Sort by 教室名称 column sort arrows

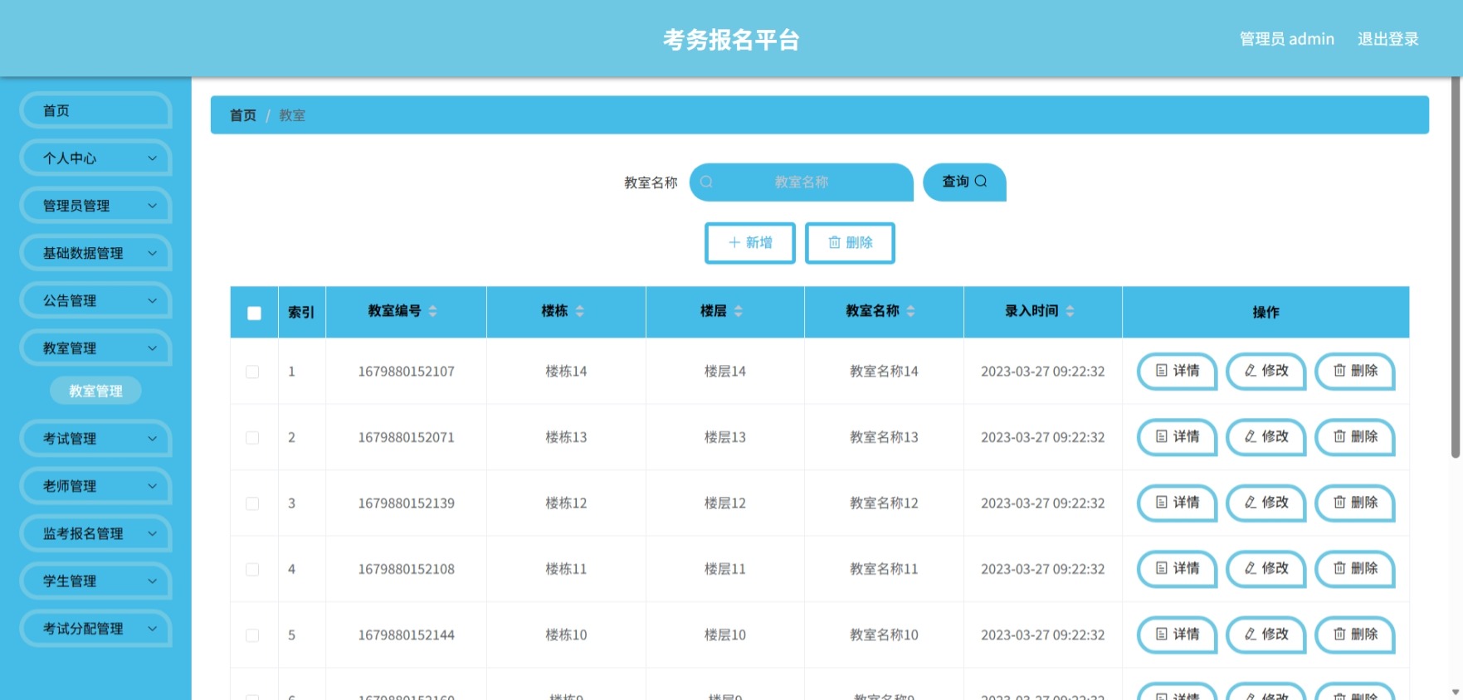910,311
